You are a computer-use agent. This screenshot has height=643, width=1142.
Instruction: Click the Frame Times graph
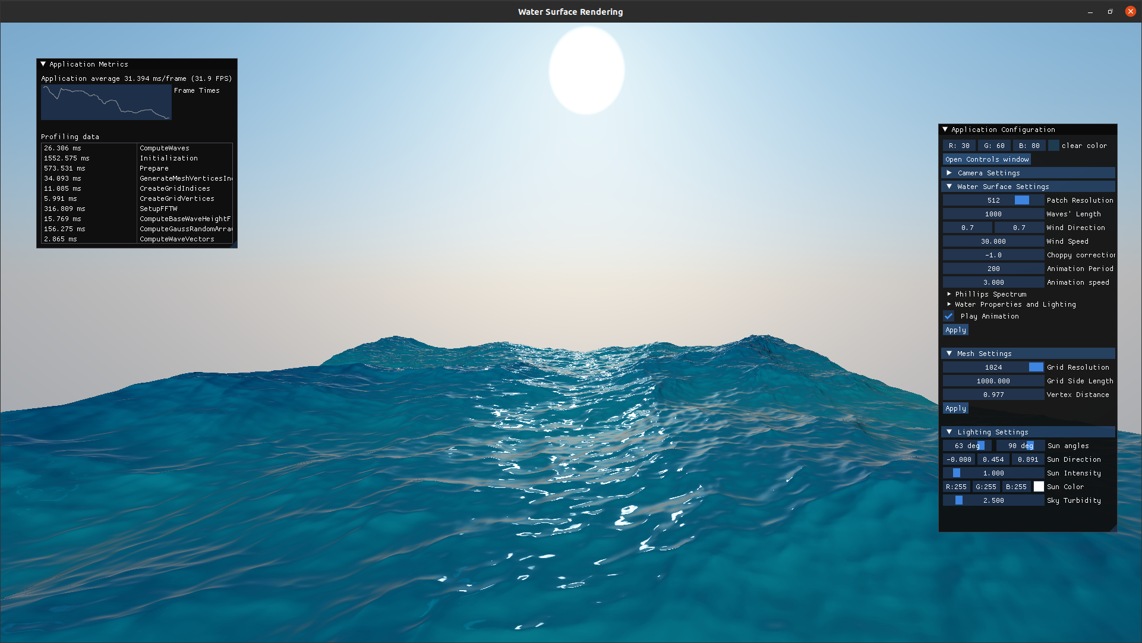coord(106,102)
